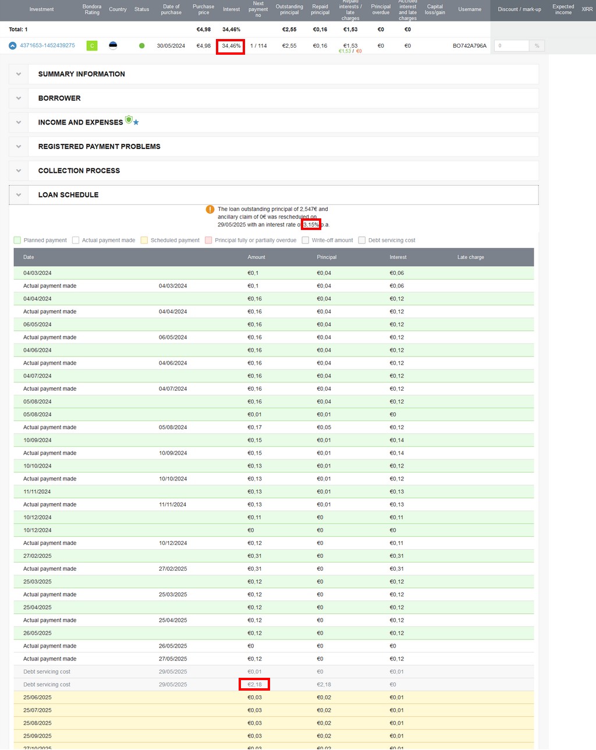The image size is (596, 750).
Task: Click the planned payment date 11/11/2024
Action: click(x=37, y=491)
